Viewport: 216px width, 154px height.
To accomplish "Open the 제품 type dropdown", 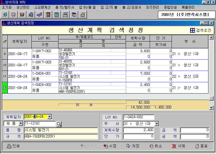I will click(x=21, y=124).
